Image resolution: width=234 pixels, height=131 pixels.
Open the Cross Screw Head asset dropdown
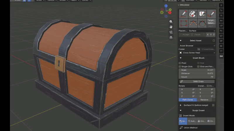point(197,53)
